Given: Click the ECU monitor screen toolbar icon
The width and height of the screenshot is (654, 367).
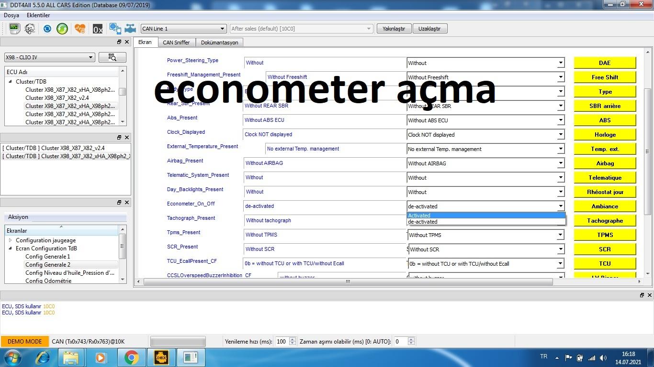Looking at the screenshot, I should tap(14, 29).
